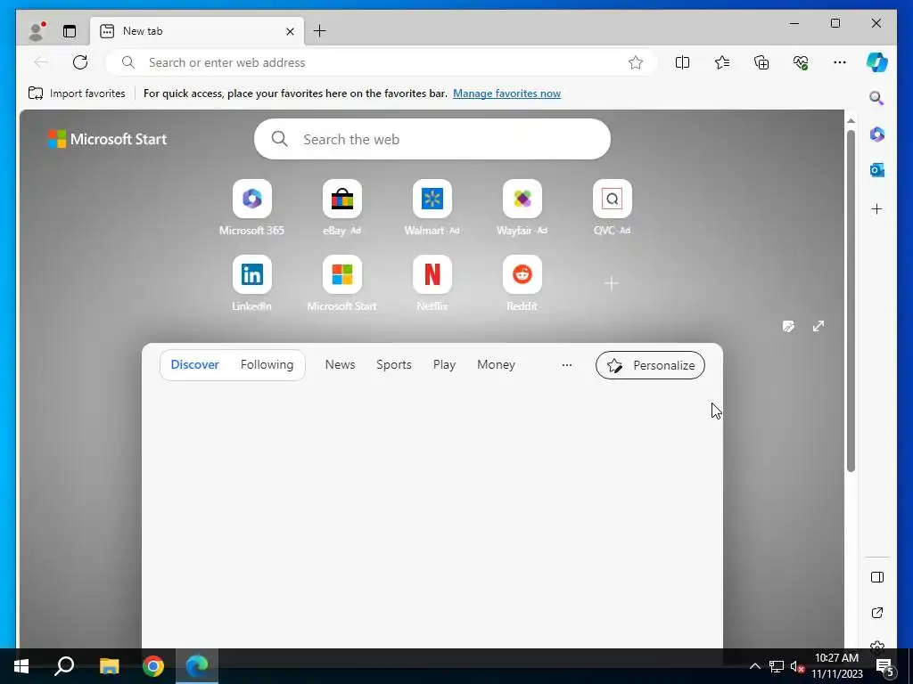The image size is (913, 684).
Task: Select the Discover tab
Action: click(194, 364)
